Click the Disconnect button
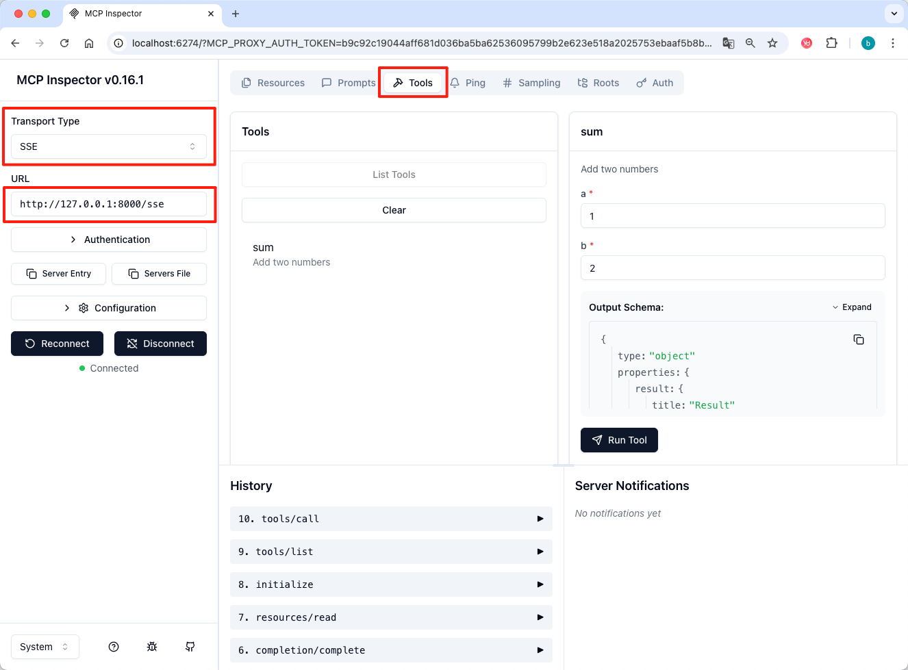908x670 pixels. pos(160,344)
